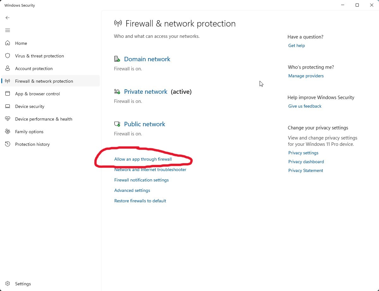379x291 pixels.
Task: Open Family options in sidebar
Action: (29, 132)
